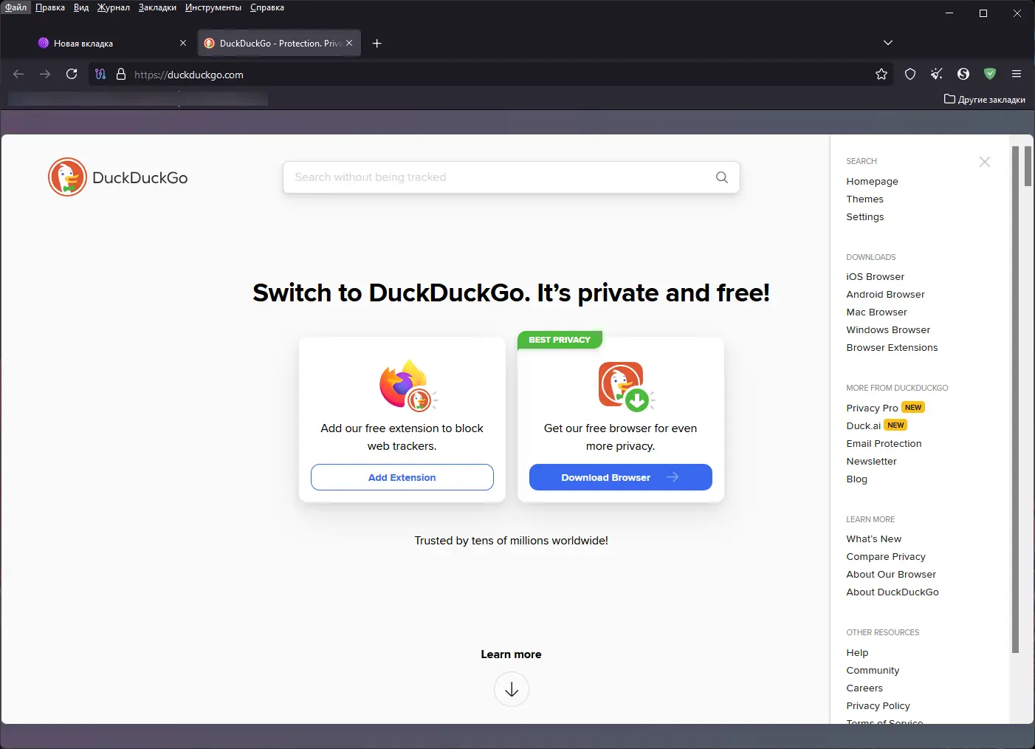The image size is (1035, 749).
Task: Open the Settings link in side menu
Action: coord(864,216)
